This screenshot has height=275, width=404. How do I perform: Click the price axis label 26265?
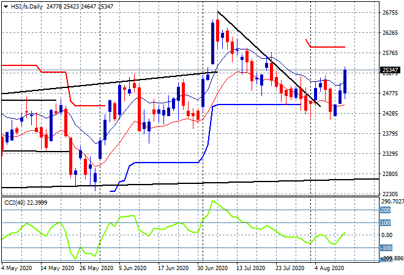click(x=390, y=32)
